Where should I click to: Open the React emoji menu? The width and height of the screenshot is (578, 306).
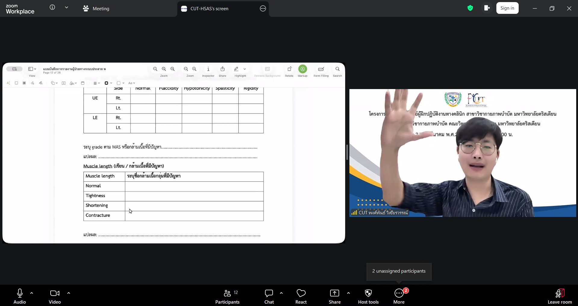click(301, 296)
